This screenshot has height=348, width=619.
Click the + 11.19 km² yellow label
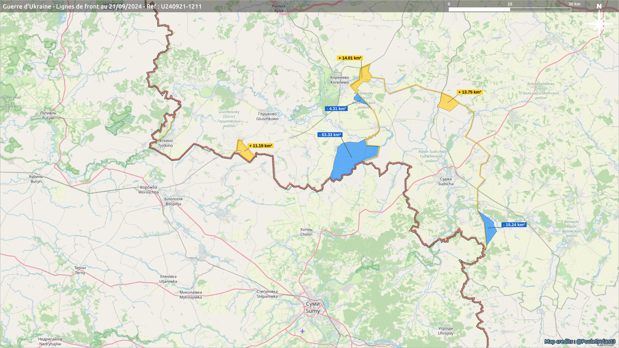(x=260, y=146)
